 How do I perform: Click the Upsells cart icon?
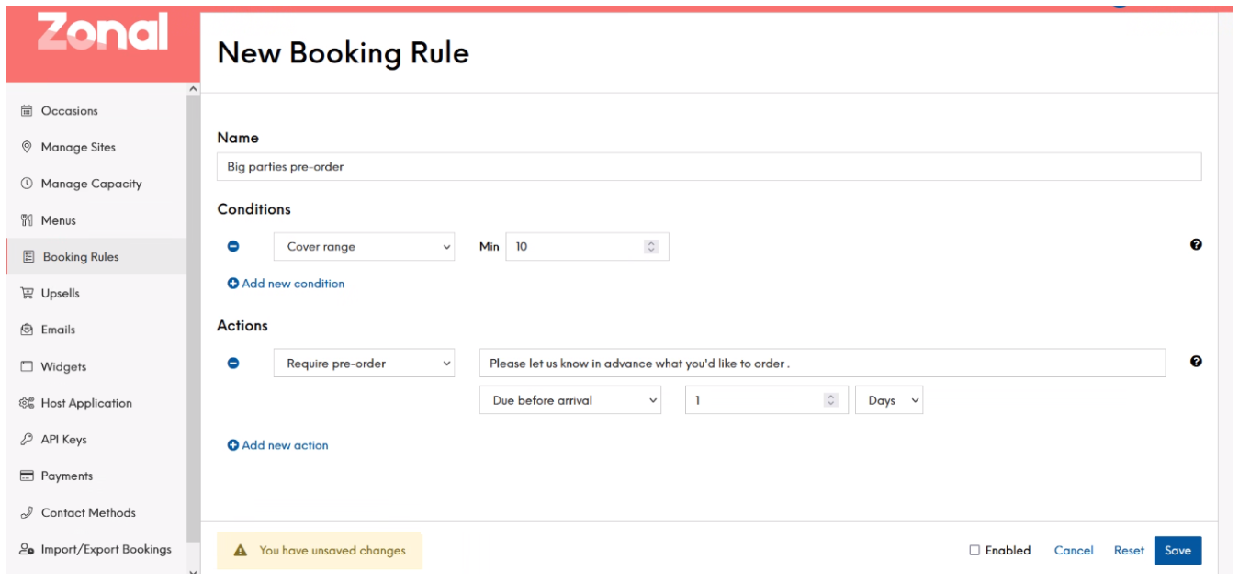(27, 293)
